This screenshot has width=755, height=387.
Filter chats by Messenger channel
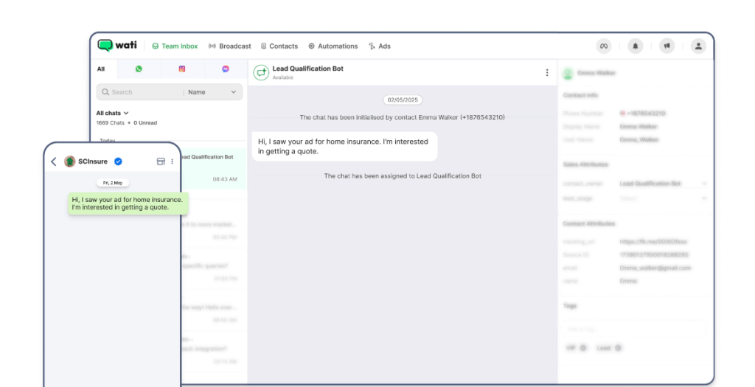point(226,69)
